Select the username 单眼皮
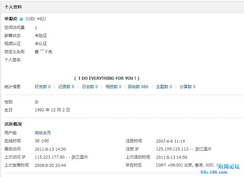 pos(11,19)
